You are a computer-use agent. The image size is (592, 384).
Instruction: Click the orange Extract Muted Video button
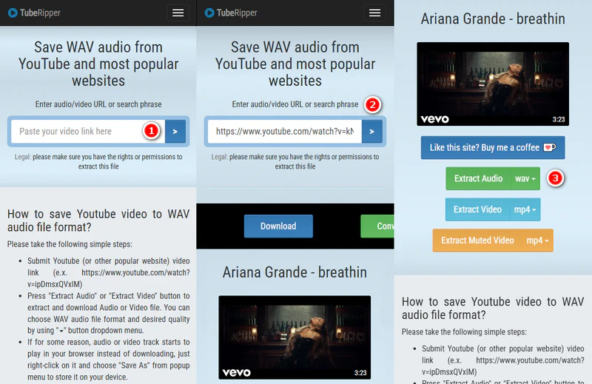coord(477,241)
